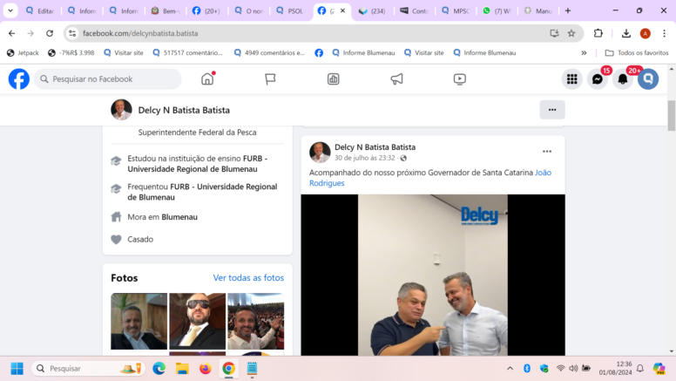Viewport: 676px width, 381px height.
Task: Open third photo thumbnail with crowd
Action: pos(255,321)
